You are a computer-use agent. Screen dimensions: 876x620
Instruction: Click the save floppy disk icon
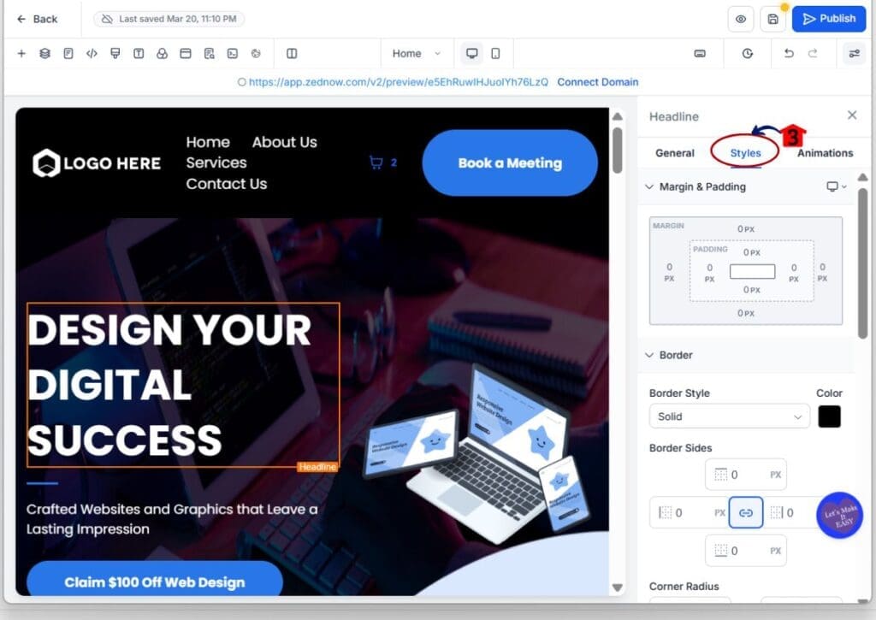pos(772,19)
